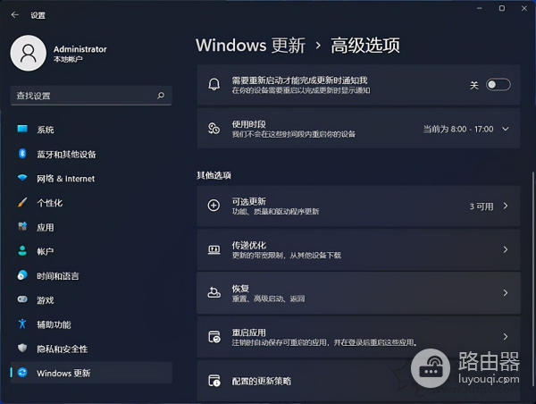Maximize the Settings window
The height and width of the screenshot is (404, 536).
click(x=502, y=8)
